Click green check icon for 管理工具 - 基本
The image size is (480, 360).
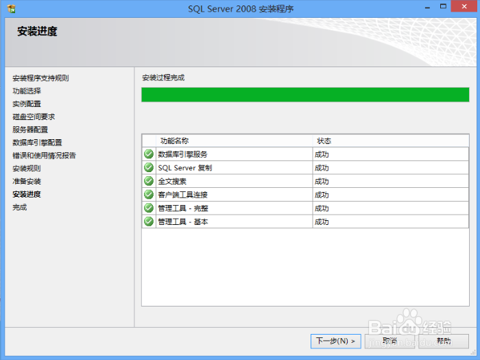click(x=149, y=221)
